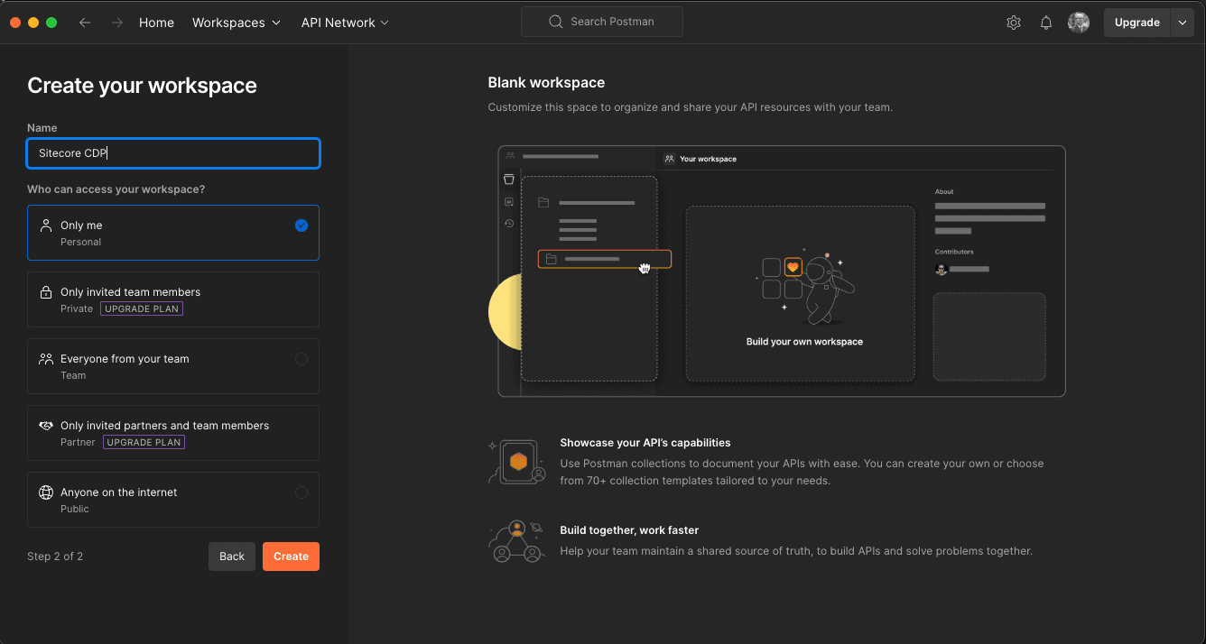The width and height of the screenshot is (1206, 644).
Task: Open the settings gear icon
Action: pyautogui.click(x=1013, y=23)
